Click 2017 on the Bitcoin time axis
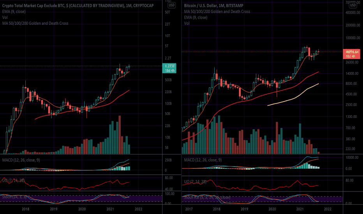This screenshot has width=363, height=214. point(189,209)
